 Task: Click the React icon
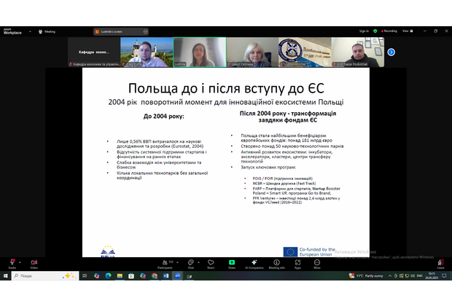point(211,262)
